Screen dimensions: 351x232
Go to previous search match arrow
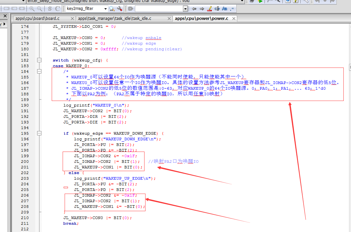click(x=194, y=9)
